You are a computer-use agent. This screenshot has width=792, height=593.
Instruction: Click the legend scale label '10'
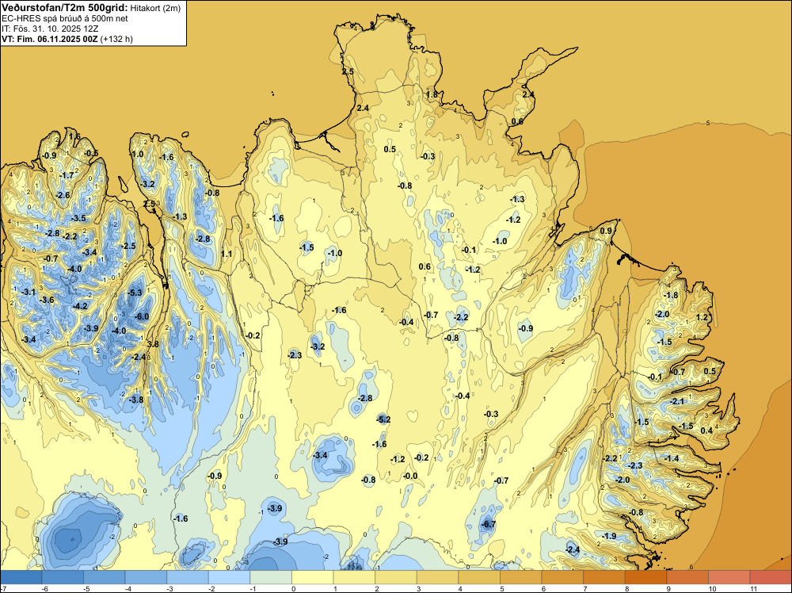point(712,589)
